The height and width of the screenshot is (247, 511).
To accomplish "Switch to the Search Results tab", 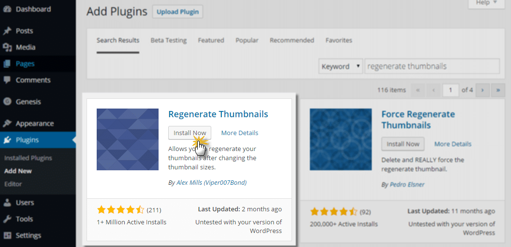I will point(118,41).
